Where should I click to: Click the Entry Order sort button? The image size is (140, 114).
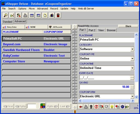click(x=13, y=27)
